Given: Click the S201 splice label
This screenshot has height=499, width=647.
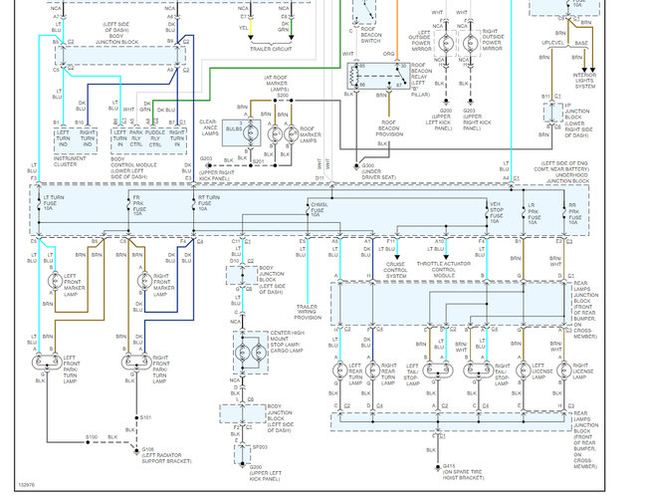Looking at the screenshot, I should point(259,161).
